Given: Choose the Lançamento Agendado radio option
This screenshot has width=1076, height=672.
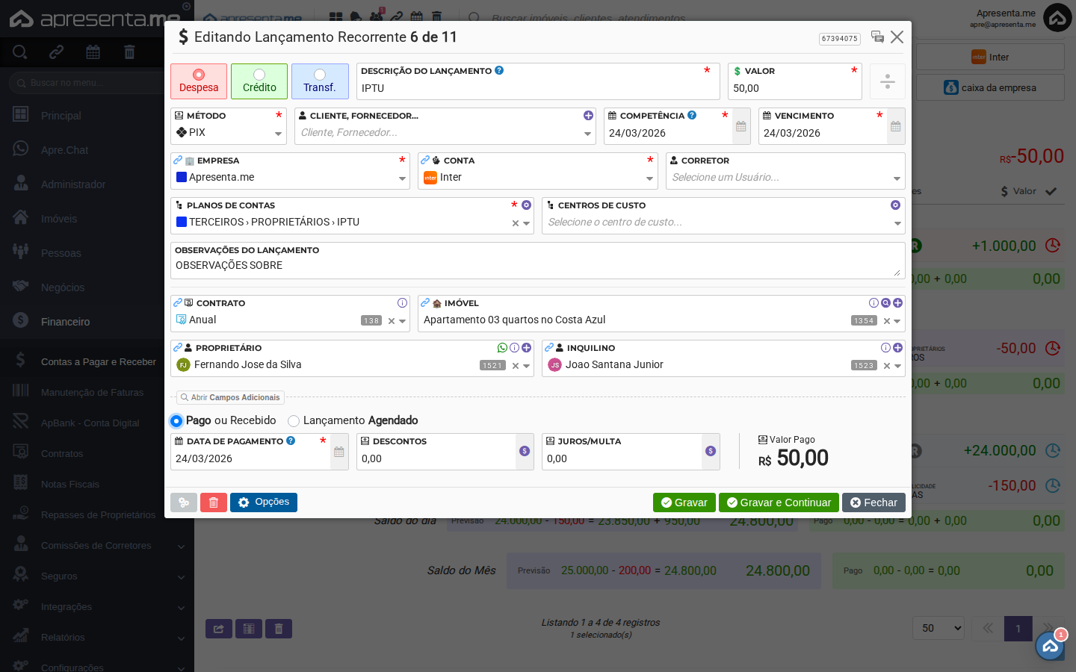Looking at the screenshot, I should (294, 421).
